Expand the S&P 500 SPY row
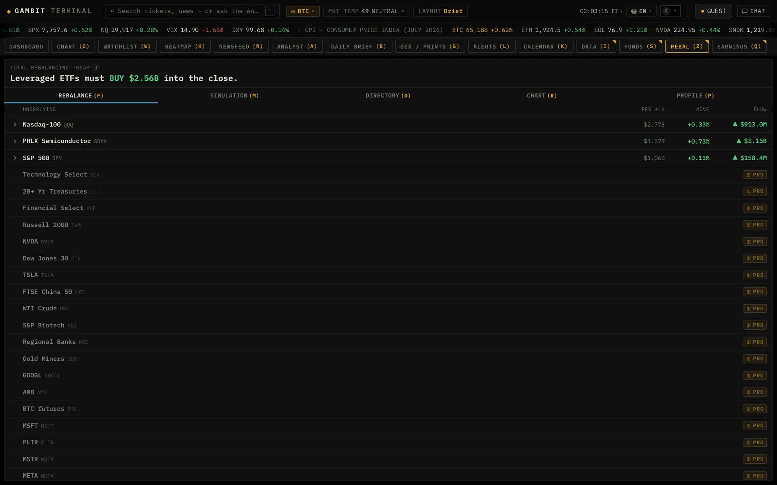The height and width of the screenshot is (485, 777). pyautogui.click(x=15, y=158)
